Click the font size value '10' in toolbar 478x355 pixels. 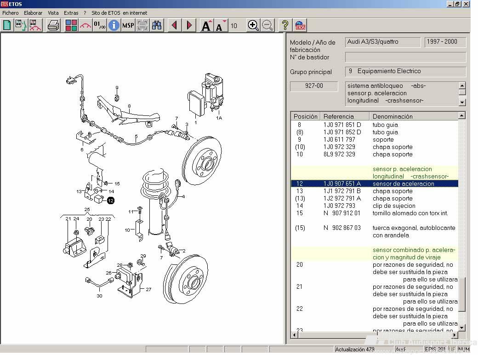234,26
